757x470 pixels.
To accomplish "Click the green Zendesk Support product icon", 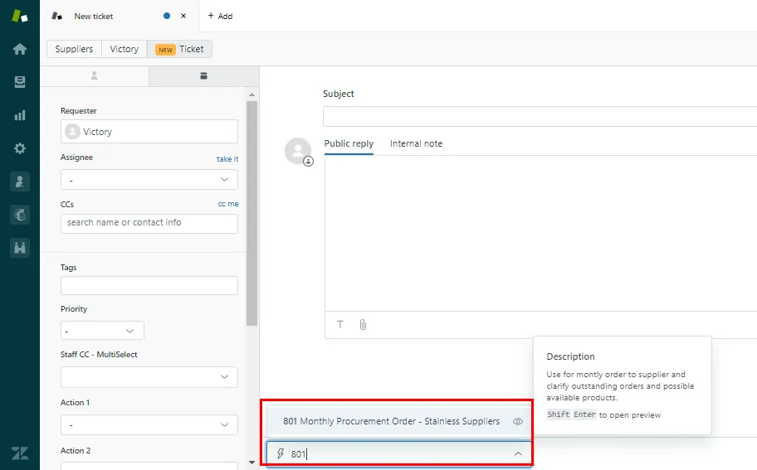I will (20, 16).
